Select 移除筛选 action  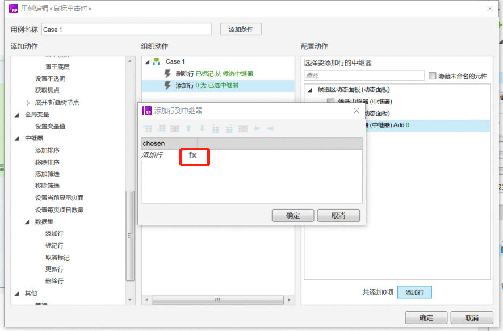pyautogui.click(x=47, y=186)
